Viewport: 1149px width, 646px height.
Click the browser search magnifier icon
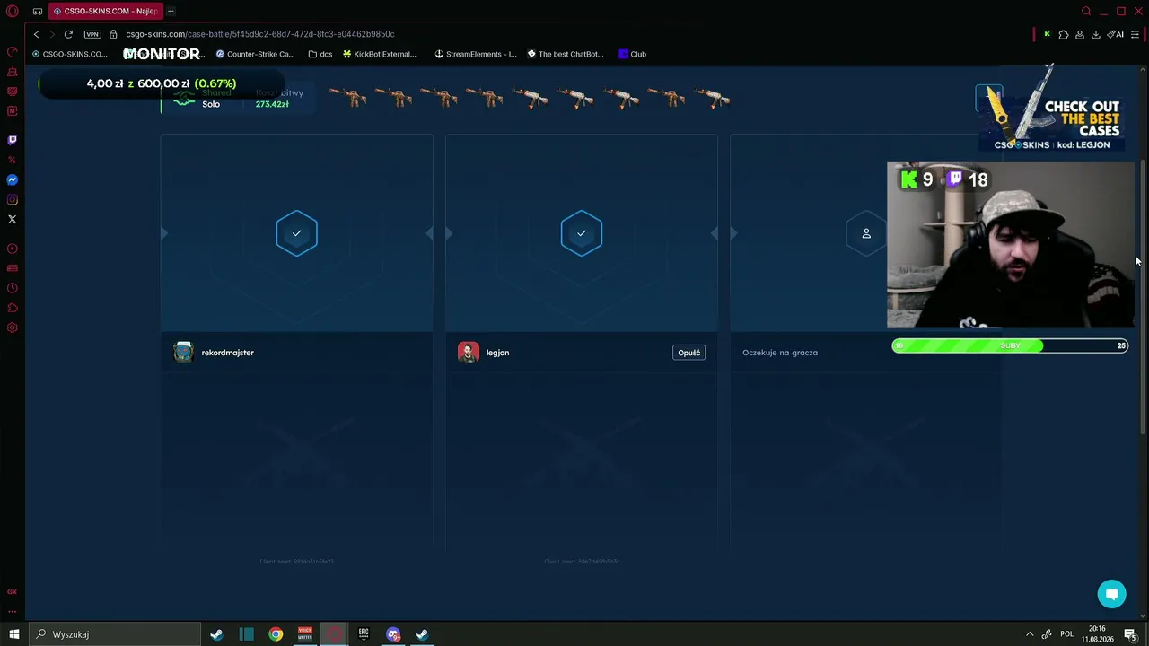(x=1086, y=11)
